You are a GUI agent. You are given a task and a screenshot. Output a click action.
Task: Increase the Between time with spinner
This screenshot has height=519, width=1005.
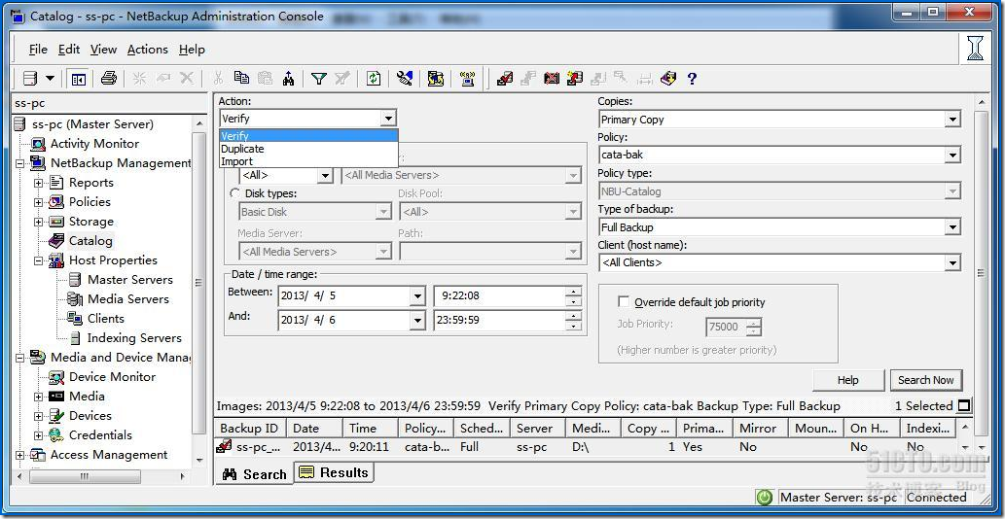(x=573, y=292)
